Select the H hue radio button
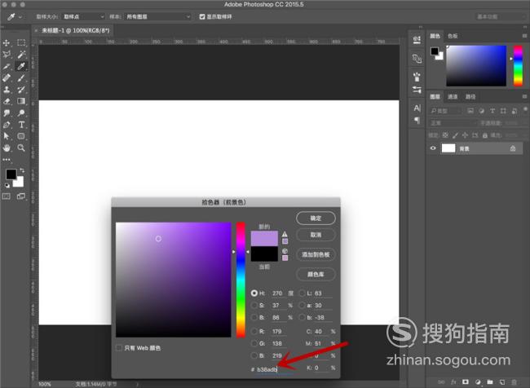This screenshot has width=530, height=388. pos(254,293)
